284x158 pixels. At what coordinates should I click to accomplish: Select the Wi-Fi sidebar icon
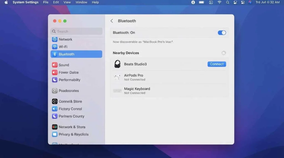(x=55, y=47)
